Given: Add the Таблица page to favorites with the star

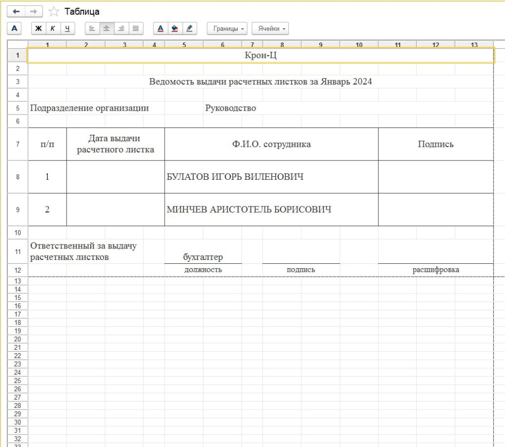Looking at the screenshot, I should (54, 12).
